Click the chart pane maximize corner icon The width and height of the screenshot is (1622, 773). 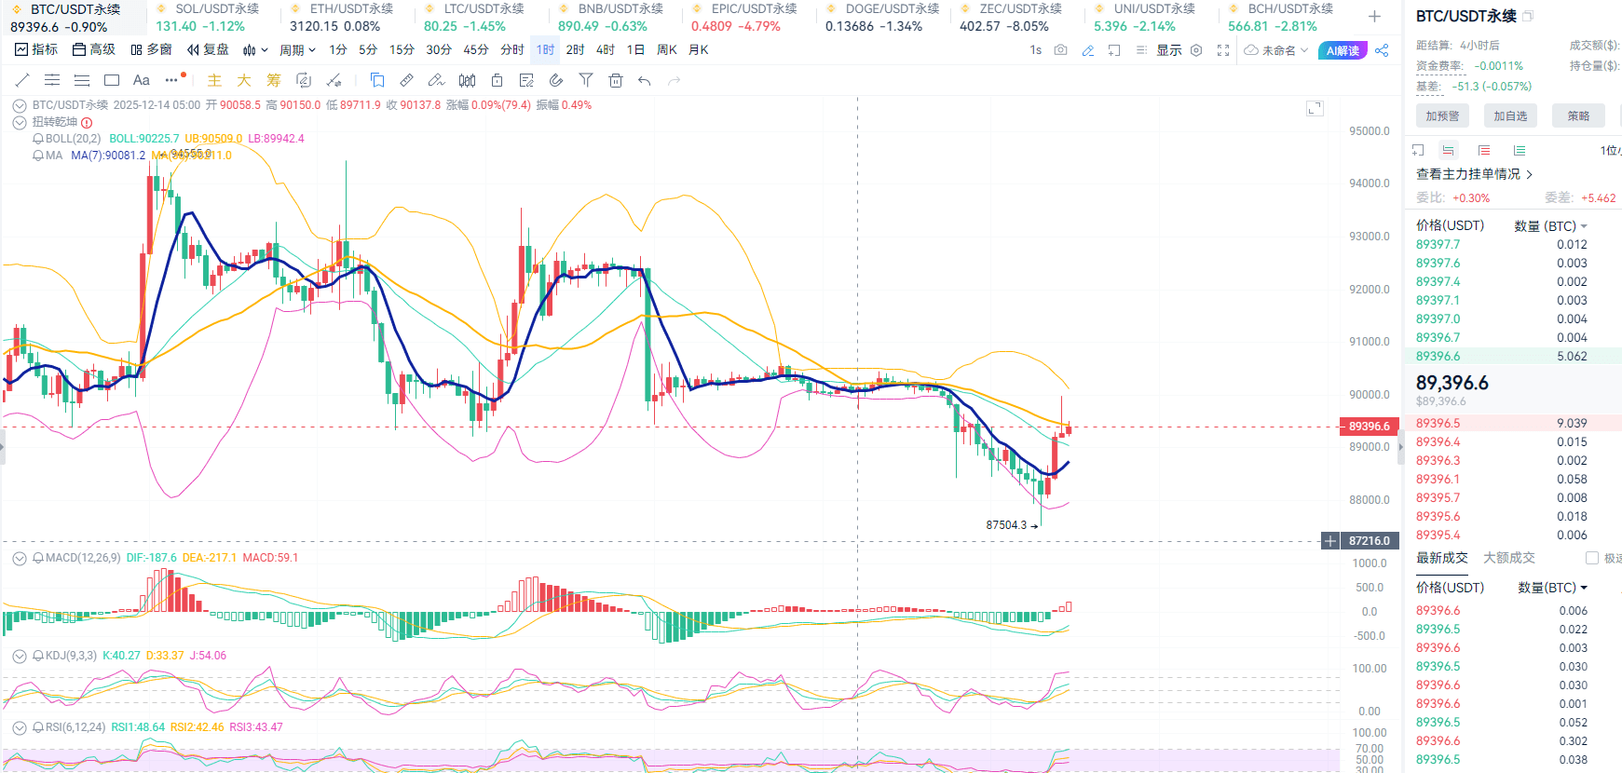tap(1315, 108)
